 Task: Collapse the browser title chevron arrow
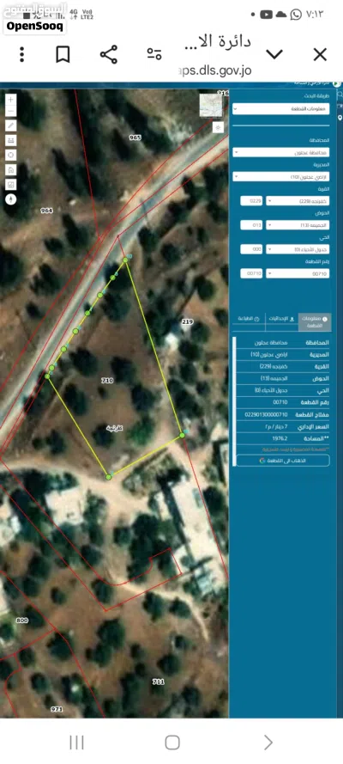tap(274, 54)
